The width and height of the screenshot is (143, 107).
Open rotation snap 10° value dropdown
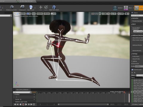coord(115,14)
